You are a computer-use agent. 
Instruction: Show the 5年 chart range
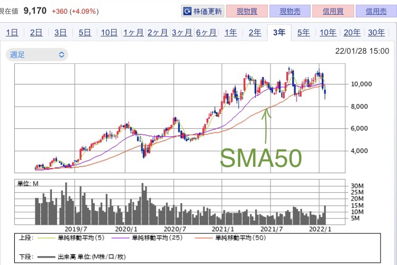[303, 33]
